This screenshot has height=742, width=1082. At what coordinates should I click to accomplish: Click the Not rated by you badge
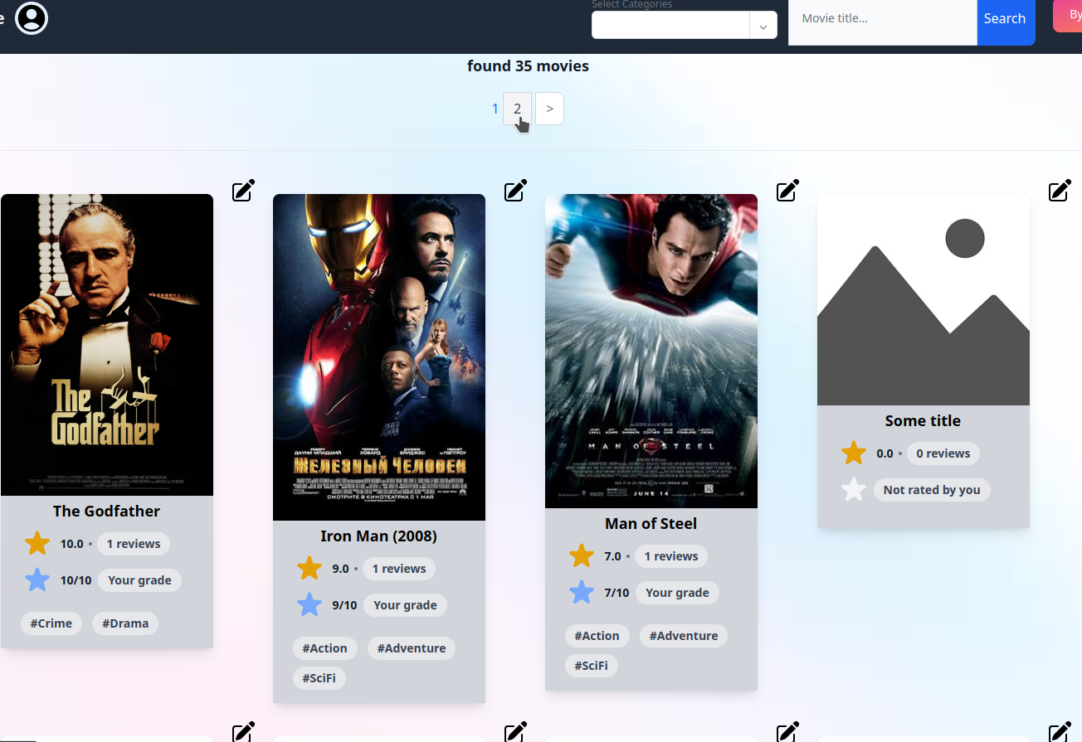tap(932, 490)
